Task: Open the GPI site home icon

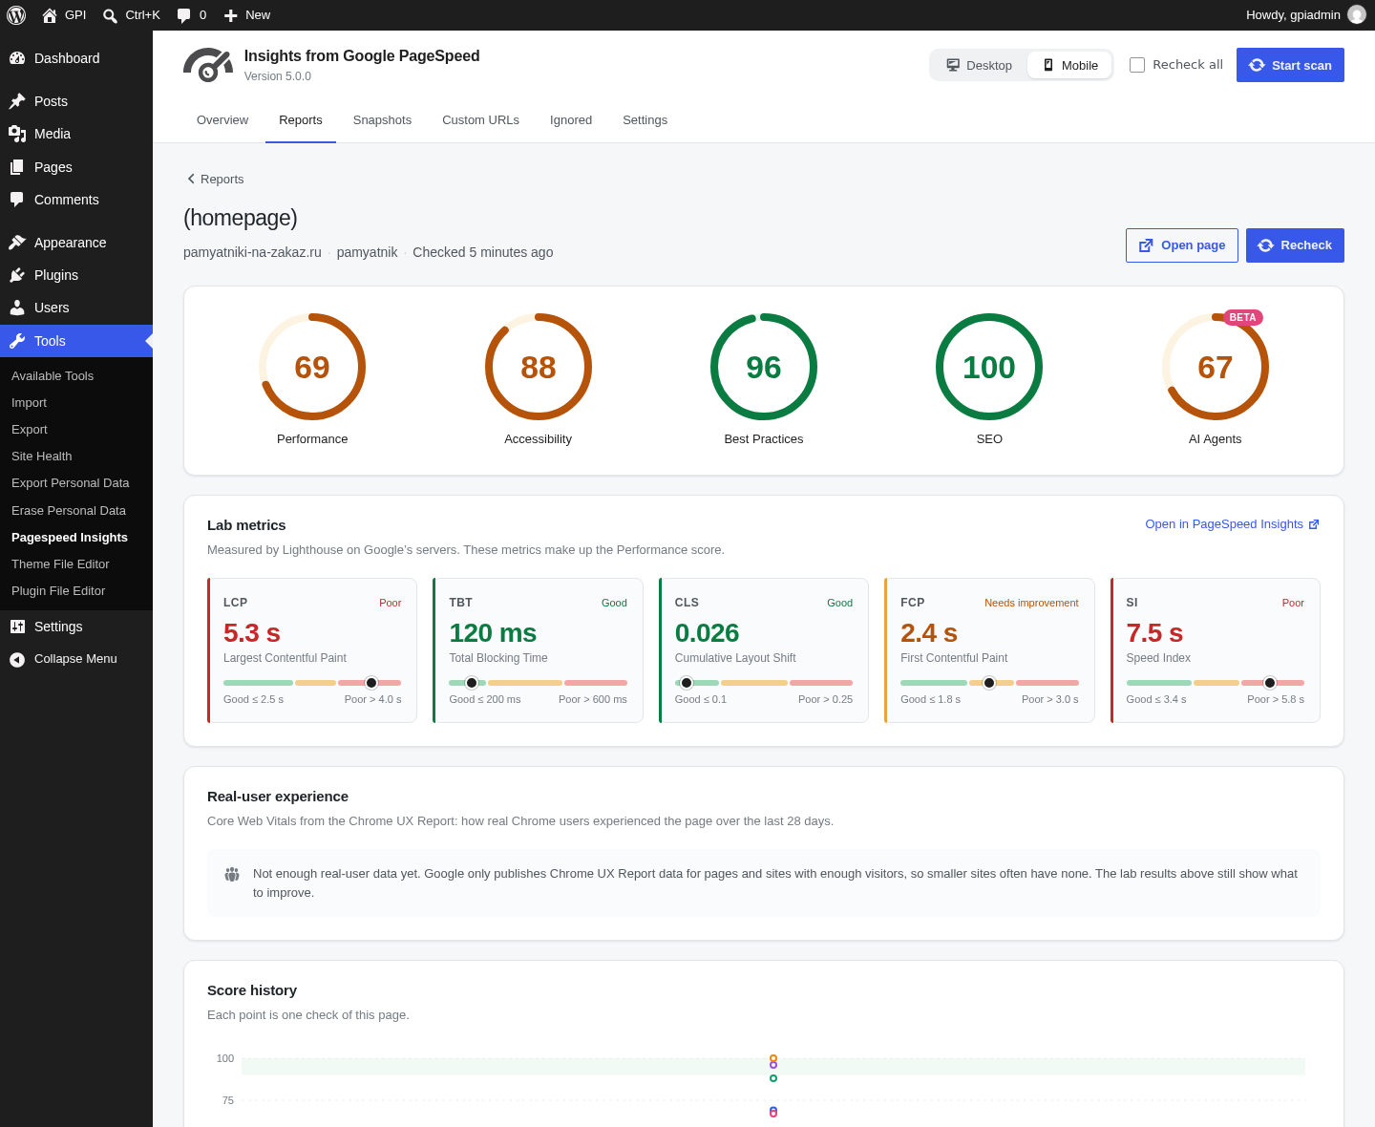Action: 50,15
